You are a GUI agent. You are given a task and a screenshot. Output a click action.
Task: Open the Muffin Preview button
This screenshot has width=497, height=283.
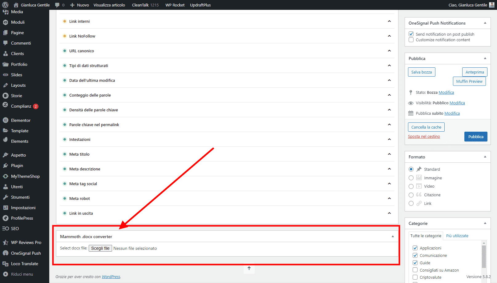coord(469,81)
